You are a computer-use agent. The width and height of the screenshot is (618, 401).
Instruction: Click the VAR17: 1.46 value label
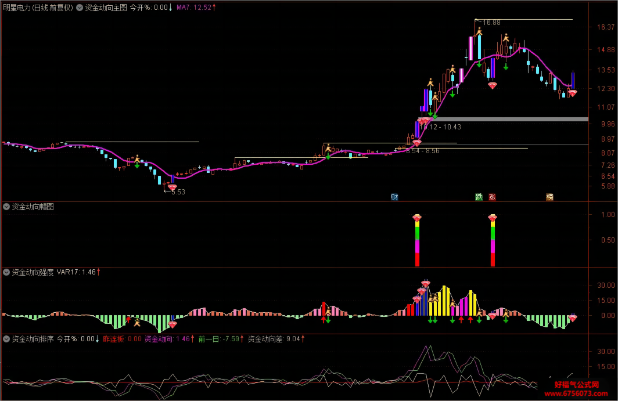78,272
